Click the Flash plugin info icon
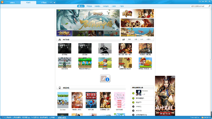The width and height of the screenshot is (212, 119). coord(105,78)
